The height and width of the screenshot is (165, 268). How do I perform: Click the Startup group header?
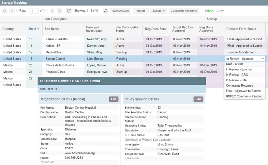[x=212, y=19]
